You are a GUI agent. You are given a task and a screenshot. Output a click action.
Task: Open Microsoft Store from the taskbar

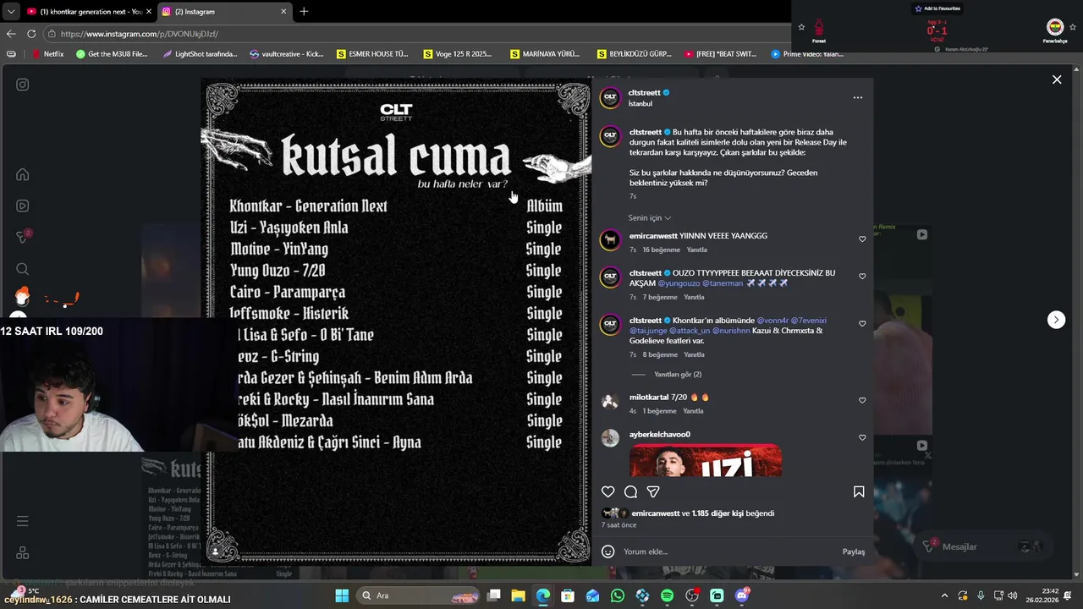click(x=568, y=595)
